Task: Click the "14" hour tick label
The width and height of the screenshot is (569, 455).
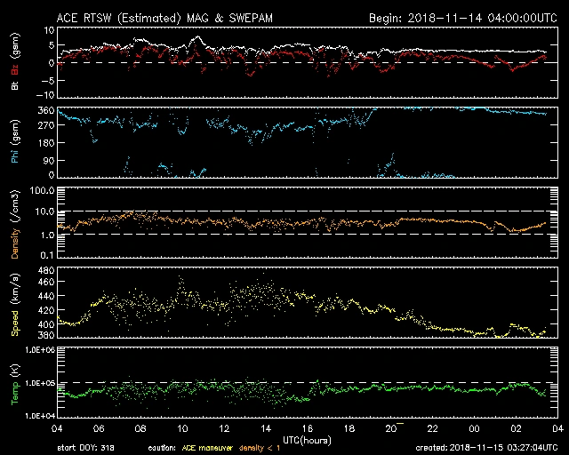Action: (266, 428)
